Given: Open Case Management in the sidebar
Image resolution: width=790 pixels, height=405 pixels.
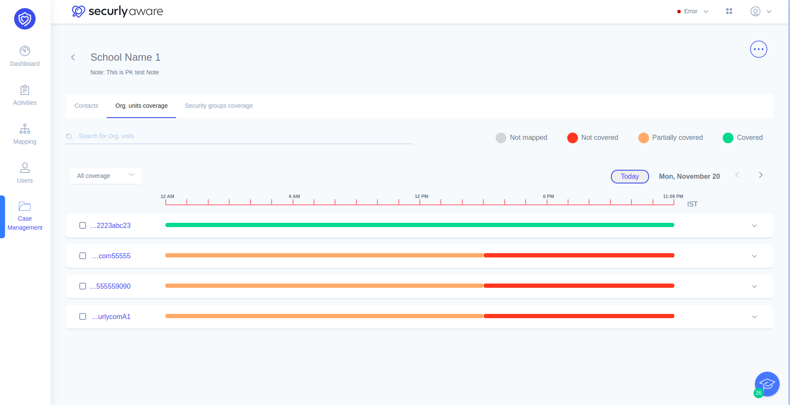Looking at the screenshot, I should [x=25, y=216].
